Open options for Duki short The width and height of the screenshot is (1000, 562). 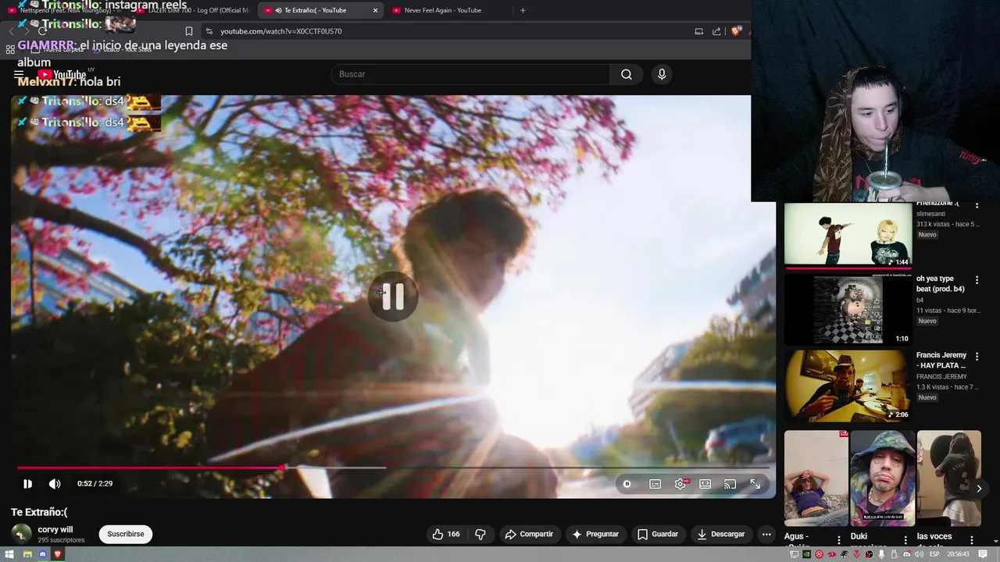905,539
